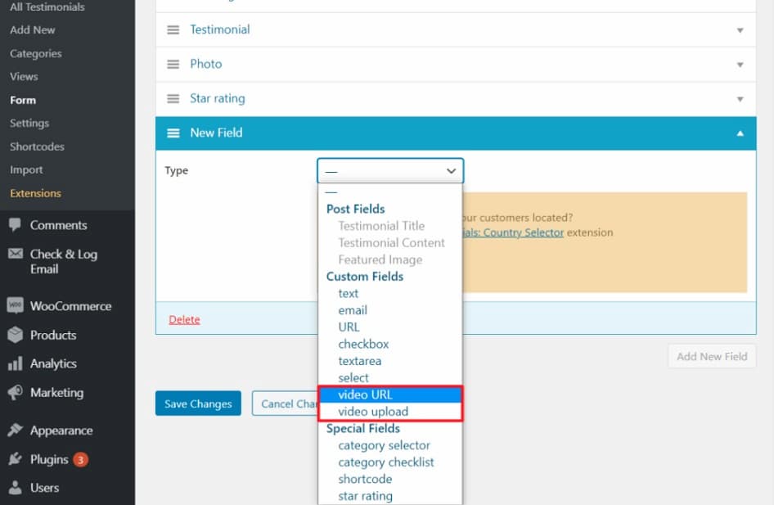The height and width of the screenshot is (505, 774).
Task: Click the Appearance menu label
Action: click(61, 431)
